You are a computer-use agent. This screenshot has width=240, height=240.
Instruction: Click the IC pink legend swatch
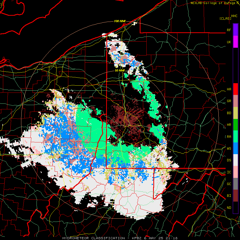235,172
